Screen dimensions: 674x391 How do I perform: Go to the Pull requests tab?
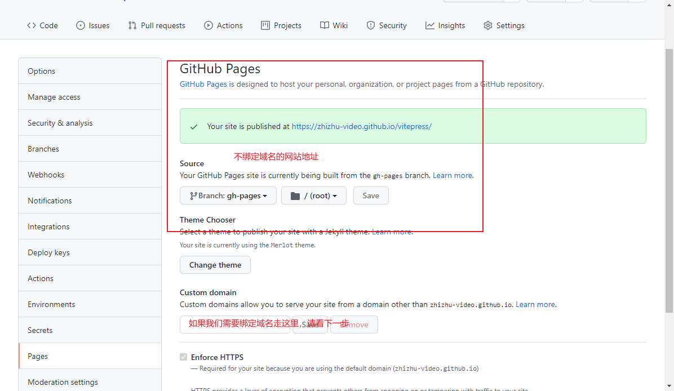coord(157,25)
